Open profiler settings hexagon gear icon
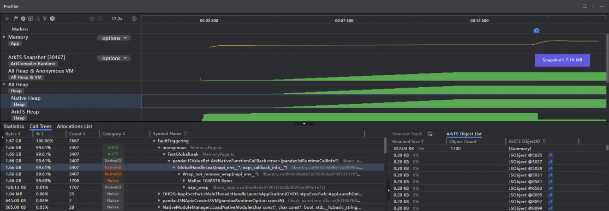The width and height of the screenshot is (609, 211). (52, 18)
